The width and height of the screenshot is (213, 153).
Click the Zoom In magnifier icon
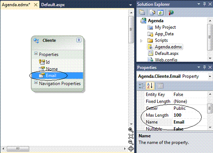tap(131, 130)
